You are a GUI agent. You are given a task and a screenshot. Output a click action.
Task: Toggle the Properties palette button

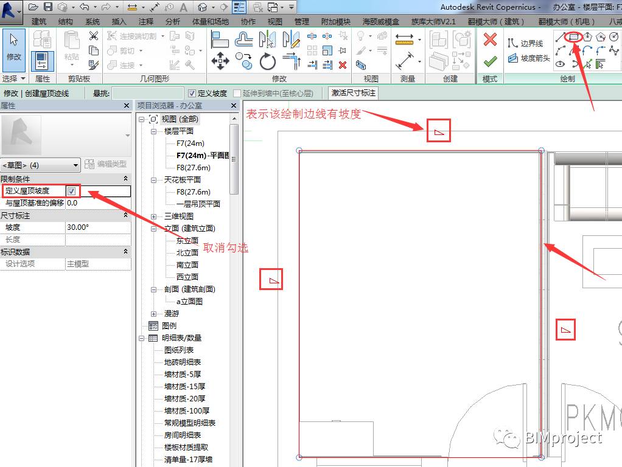[42, 61]
